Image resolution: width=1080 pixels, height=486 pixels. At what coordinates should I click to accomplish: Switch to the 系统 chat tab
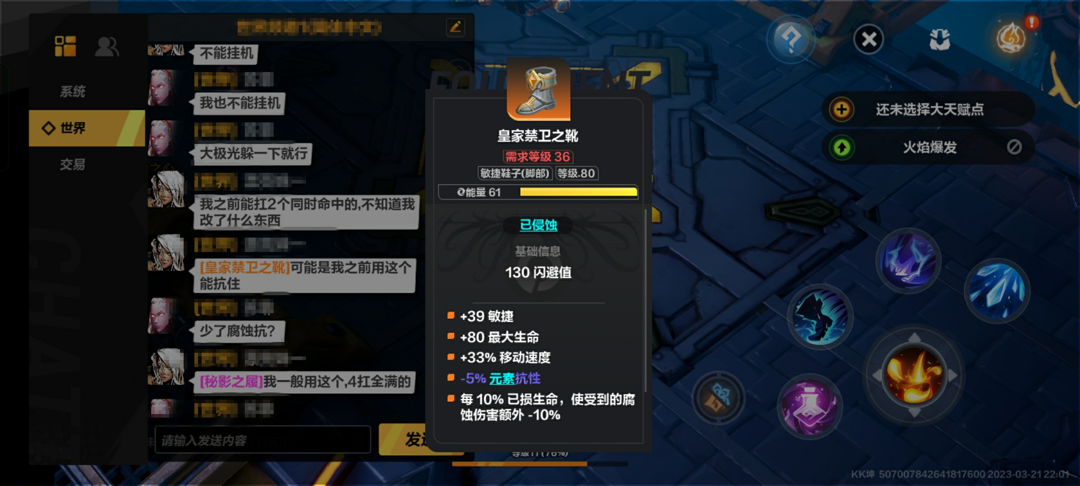click(x=73, y=91)
